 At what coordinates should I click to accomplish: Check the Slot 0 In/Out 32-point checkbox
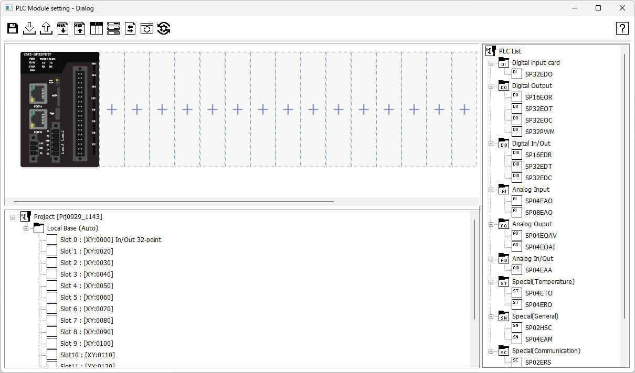[x=52, y=239]
